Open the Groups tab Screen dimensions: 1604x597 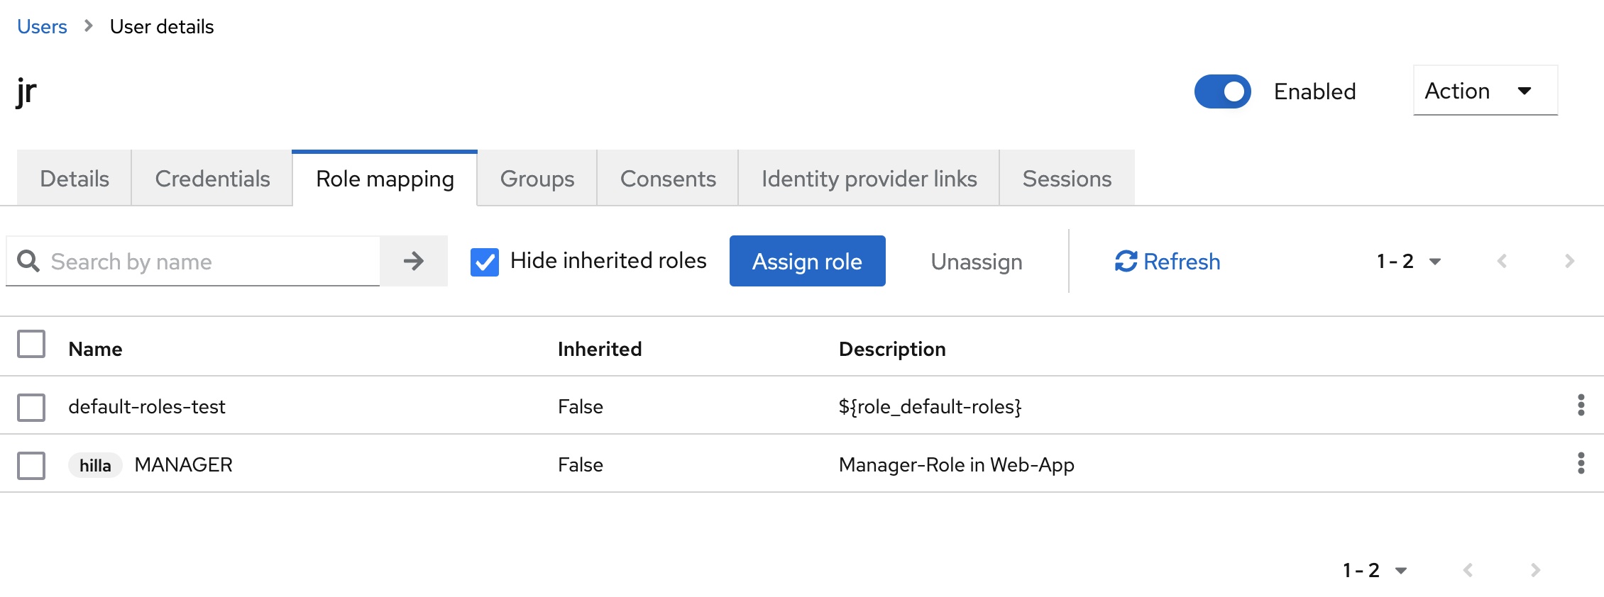tap(537, 179)
